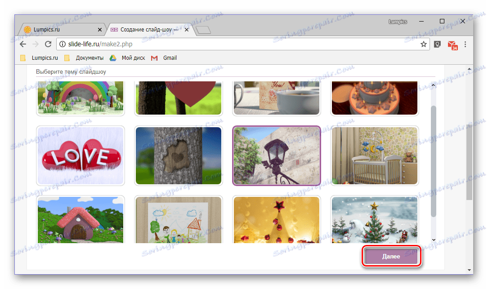This screenshot has width=488, height=289.
Task: Click the Lumpics profile button in title bar
Action: pyautogui.click(x=398, y=22)
